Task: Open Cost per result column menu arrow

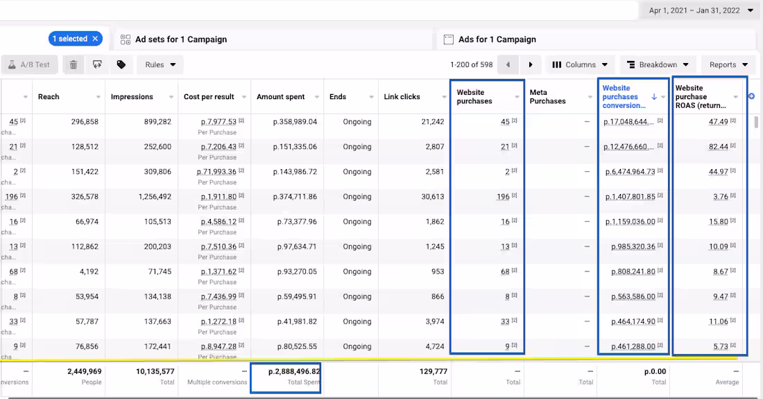Action: (243, 97)
